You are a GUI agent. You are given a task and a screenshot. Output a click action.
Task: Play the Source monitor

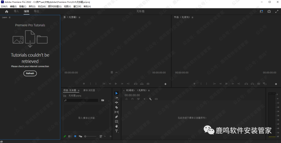click(116, 84)
